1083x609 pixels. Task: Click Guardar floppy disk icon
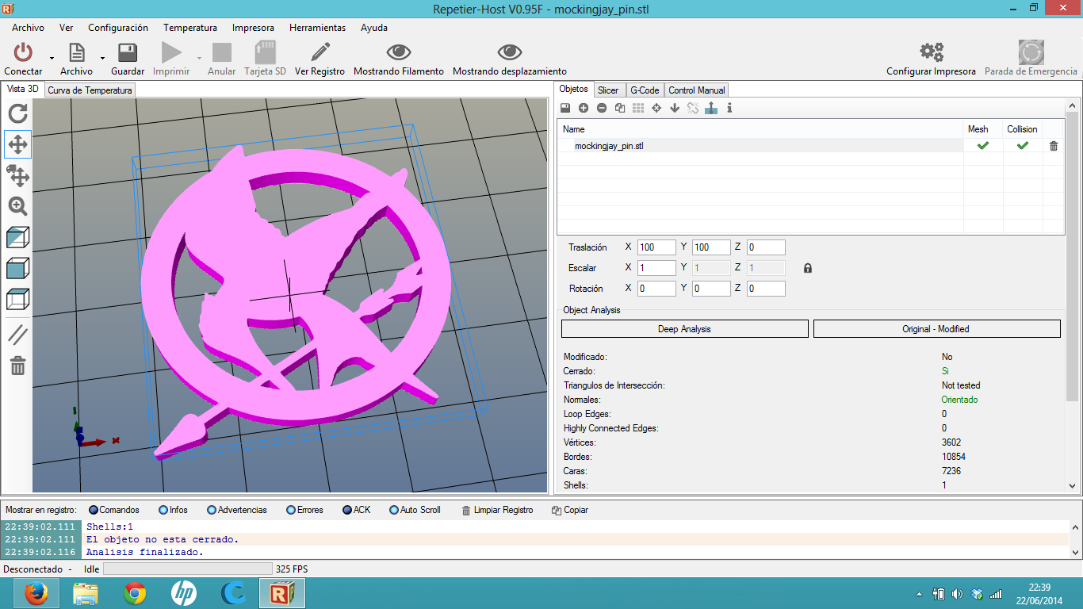tap(127, 52)
